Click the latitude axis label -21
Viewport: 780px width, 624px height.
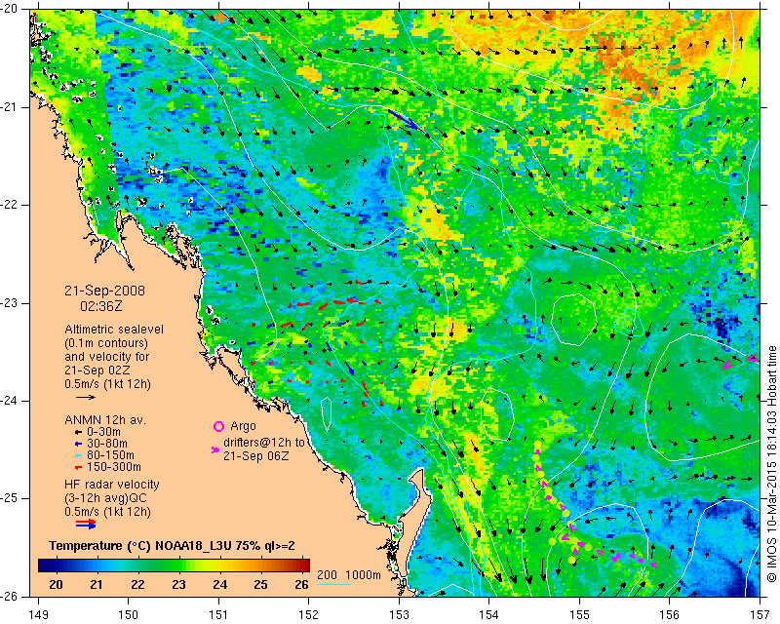point(9,107)
